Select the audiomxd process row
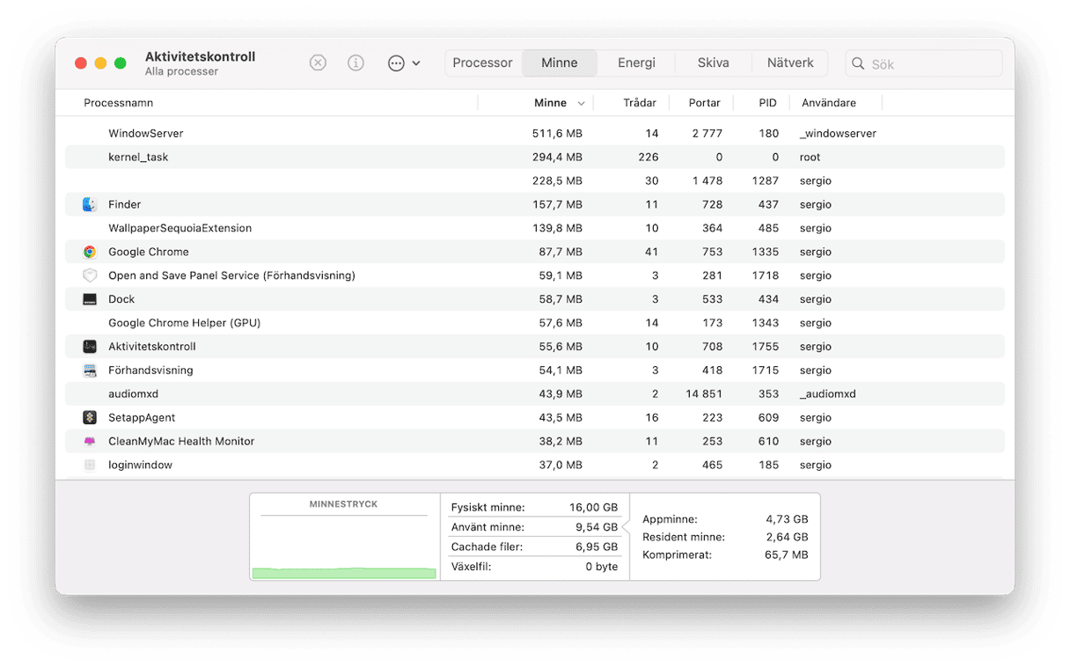 click(535, 394)
